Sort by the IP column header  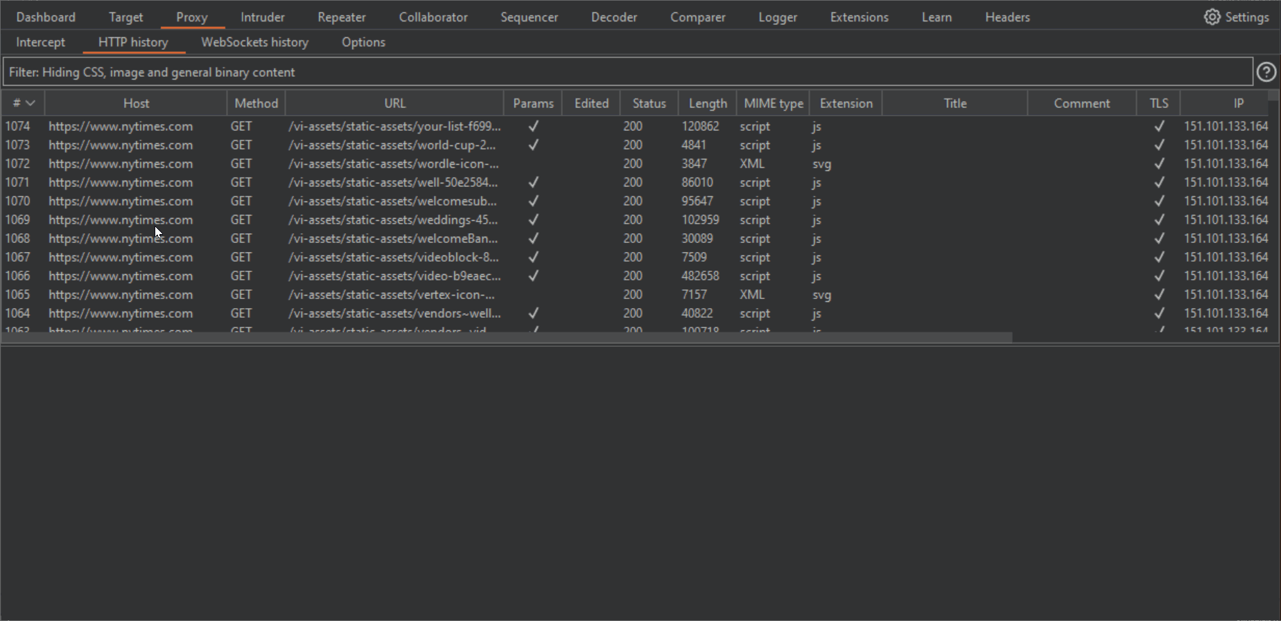pos(1238,103)
